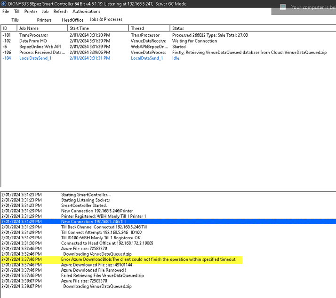Open the Till menu
The width and height of the screenshot is (336, 298).
pos(17,11)
